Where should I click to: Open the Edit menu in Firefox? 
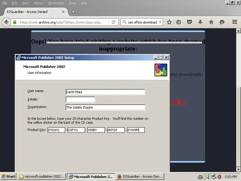click(14, 3)
